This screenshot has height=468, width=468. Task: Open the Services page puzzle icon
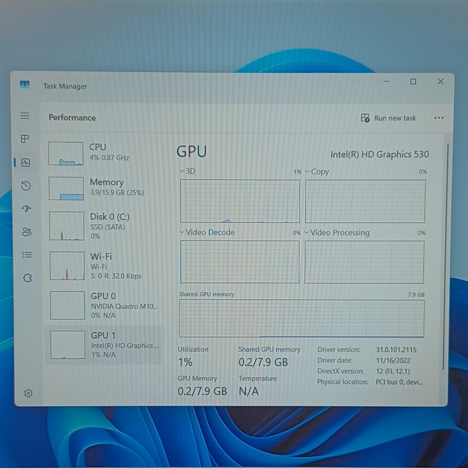(28, 278)
